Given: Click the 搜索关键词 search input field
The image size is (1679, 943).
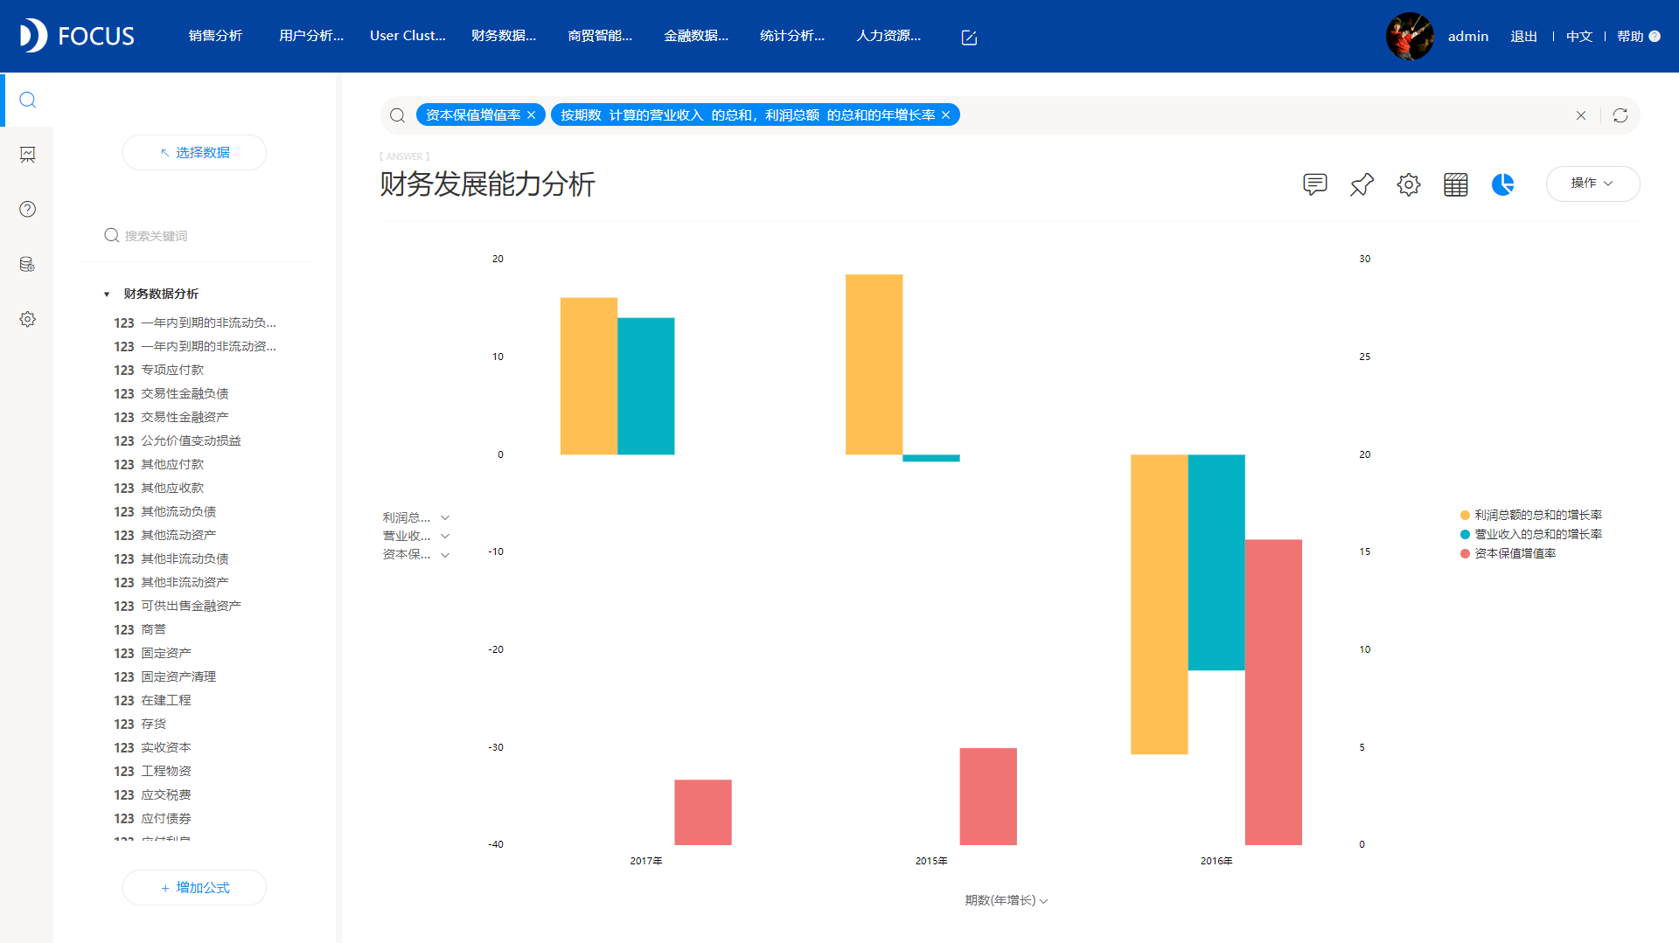Looking at the screenshot, I should [192, 235].
